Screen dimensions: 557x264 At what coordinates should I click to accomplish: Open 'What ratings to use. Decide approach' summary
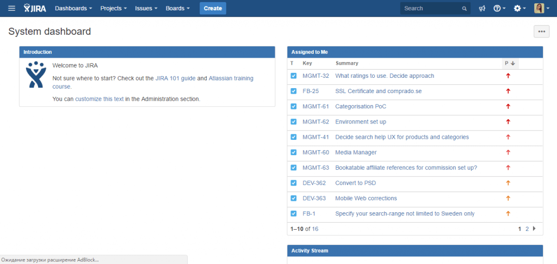pyautogui.click(x=385, y=76)
